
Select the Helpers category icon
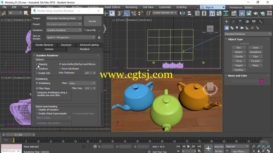247,28
